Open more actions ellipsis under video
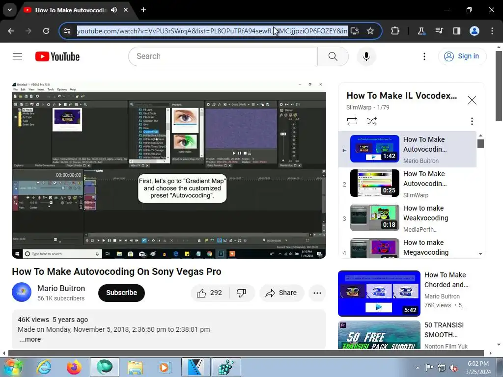Image resolution: width=503 pixels, height=377 pixels. point(317,293)
